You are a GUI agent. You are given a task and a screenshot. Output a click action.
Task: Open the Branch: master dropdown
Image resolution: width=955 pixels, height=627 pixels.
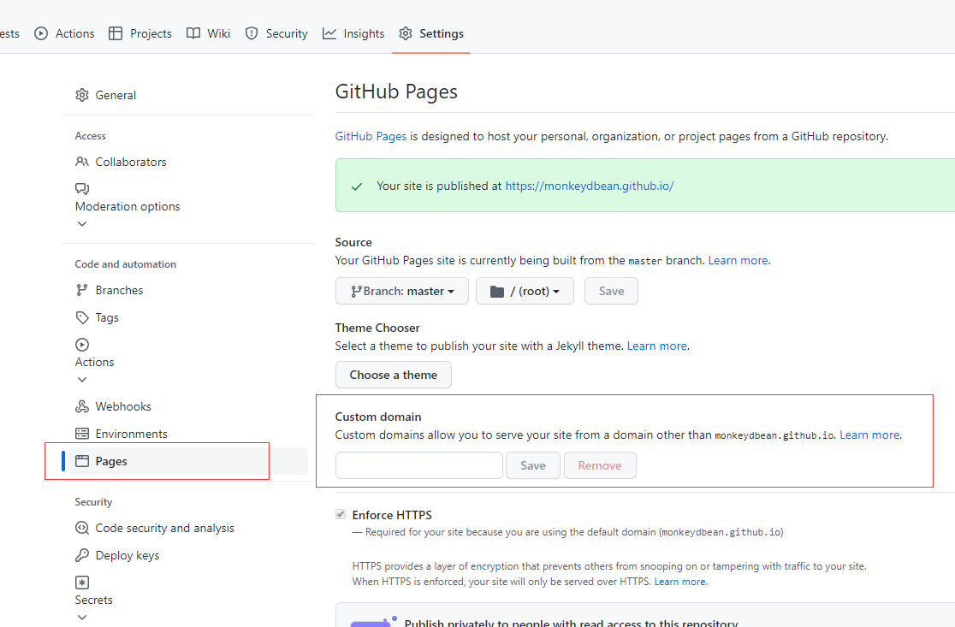coord(402,291)
